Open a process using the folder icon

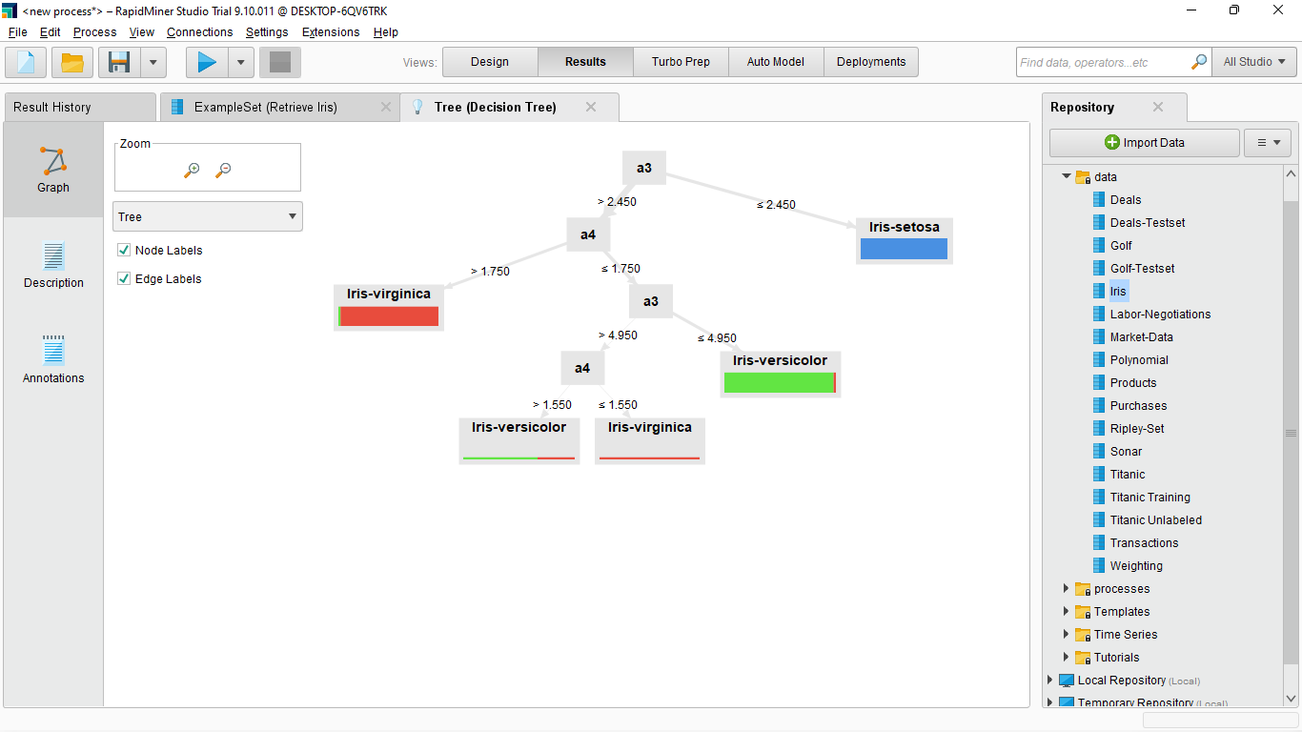71,61
